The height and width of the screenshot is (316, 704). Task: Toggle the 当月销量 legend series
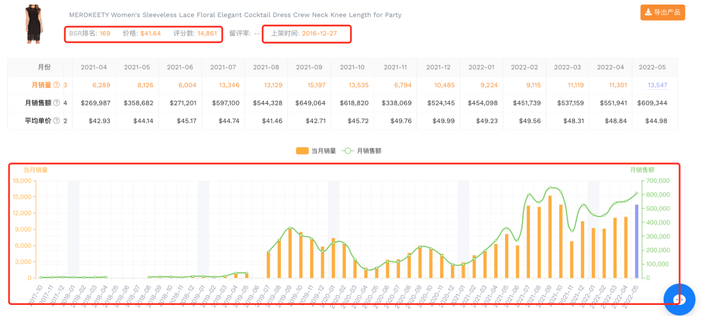click(x=315, y=150)
